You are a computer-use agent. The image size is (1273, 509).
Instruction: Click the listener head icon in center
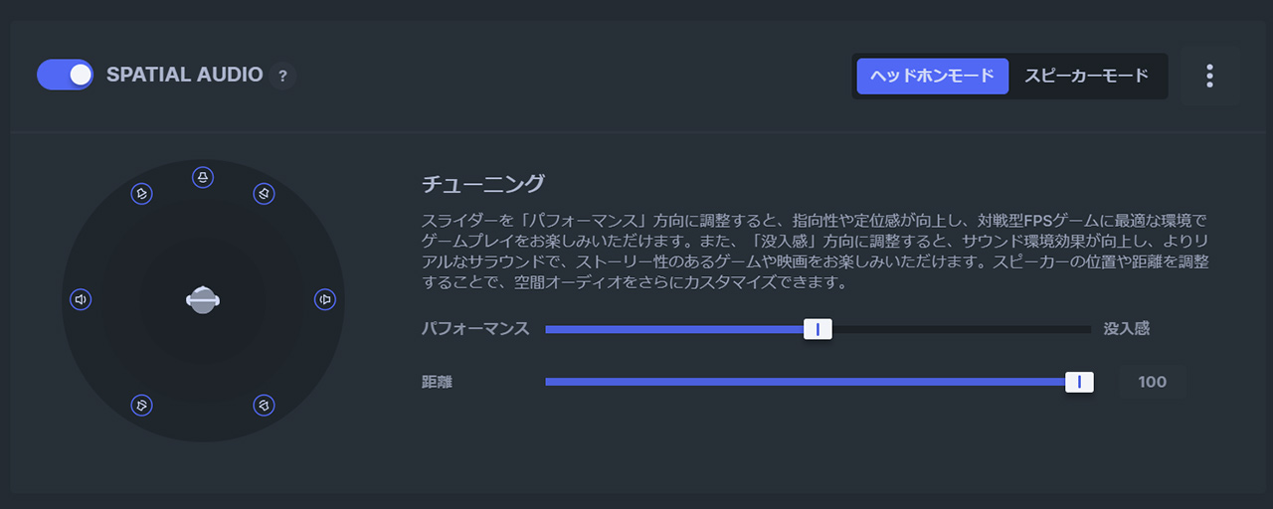coord(203,299)
